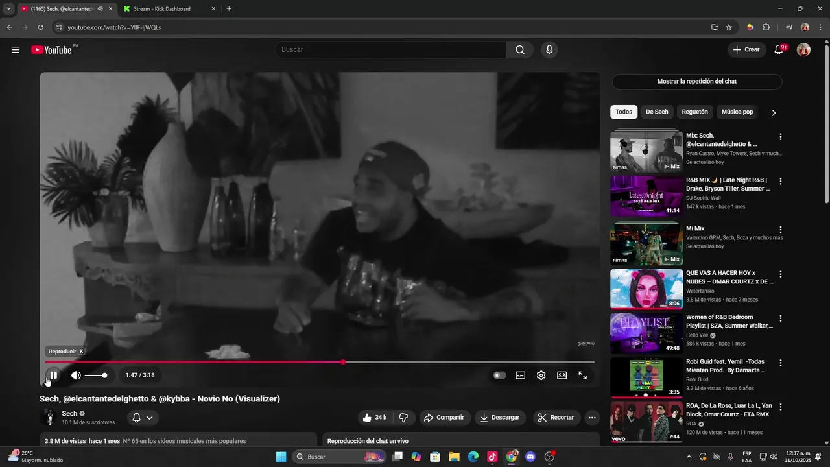This screenshot has height=467, width=830.
Task: Pause the video playback
Action: click(x=53, y=375)
